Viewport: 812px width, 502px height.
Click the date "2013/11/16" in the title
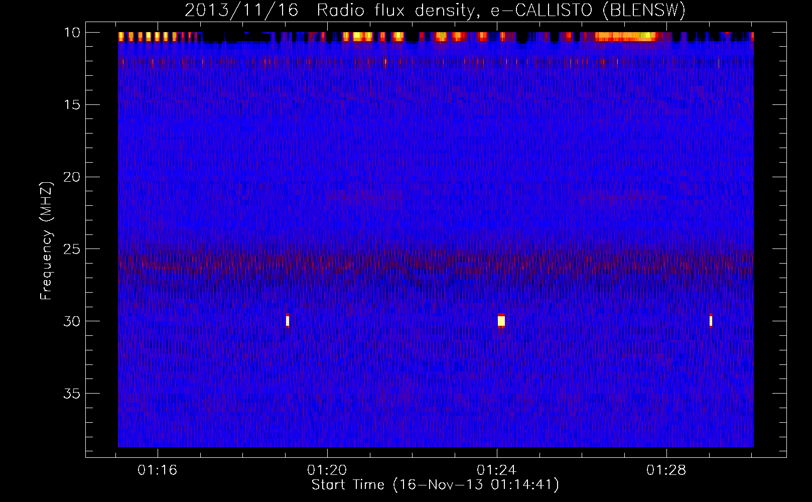(x=243, y=10)
